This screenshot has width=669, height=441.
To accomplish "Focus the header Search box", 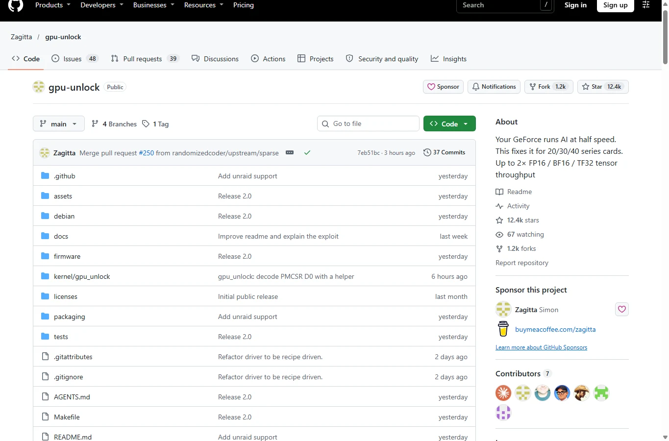I will tap(505, 5).
